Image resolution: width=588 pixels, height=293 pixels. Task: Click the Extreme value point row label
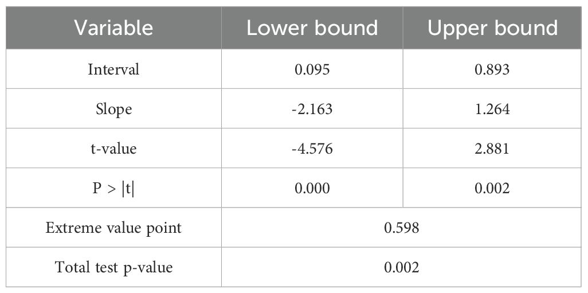click(x=113, y=228)
